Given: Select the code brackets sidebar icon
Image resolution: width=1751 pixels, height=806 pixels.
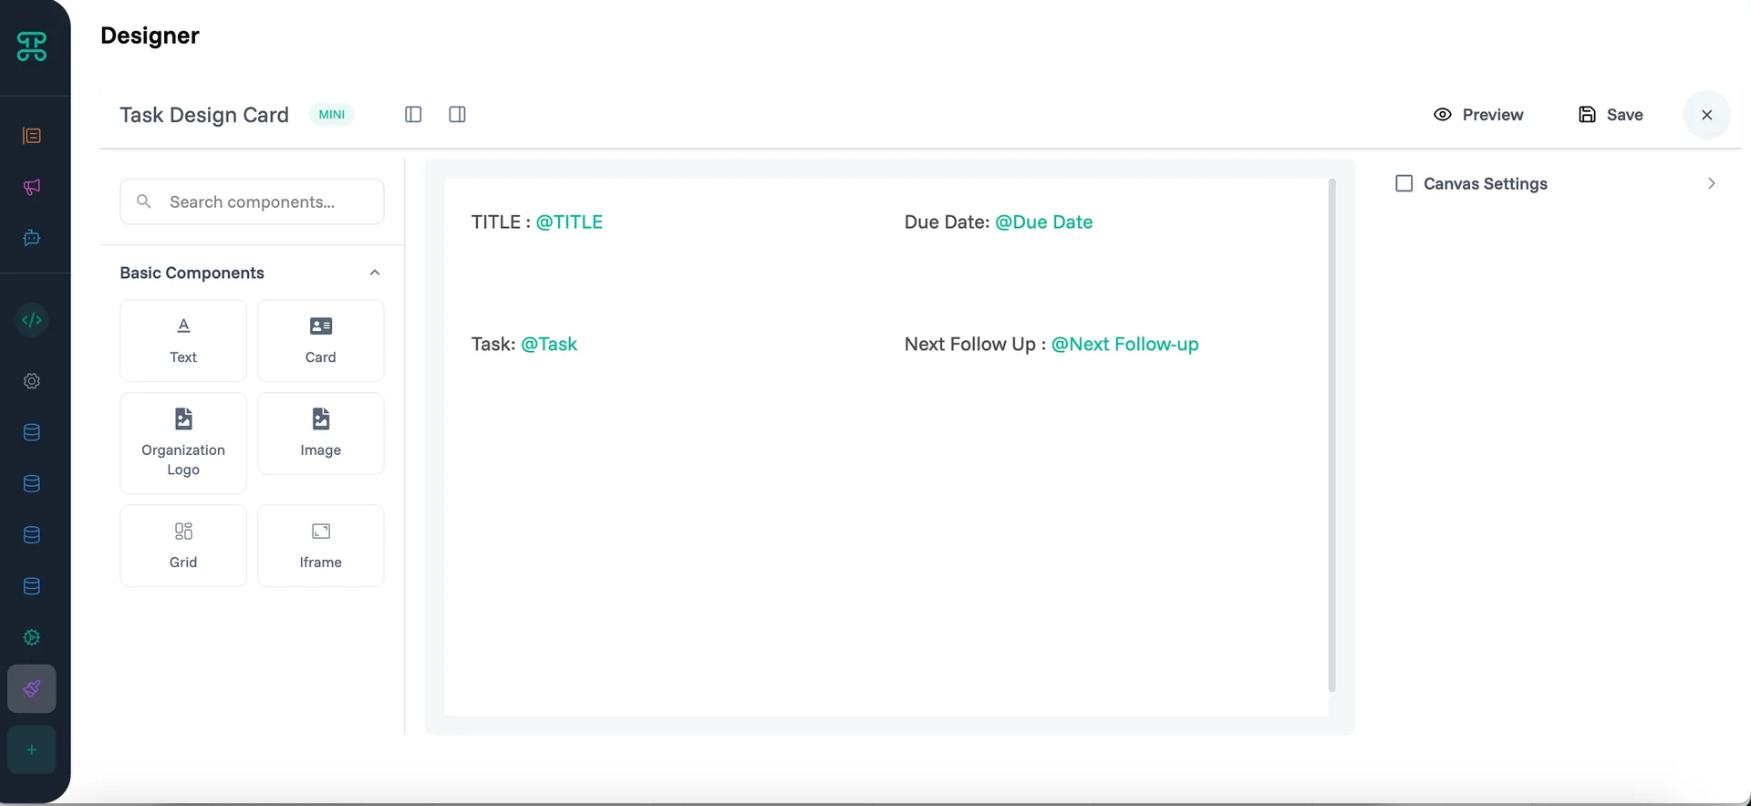Looking at the screenshot, I should [32, 320].
